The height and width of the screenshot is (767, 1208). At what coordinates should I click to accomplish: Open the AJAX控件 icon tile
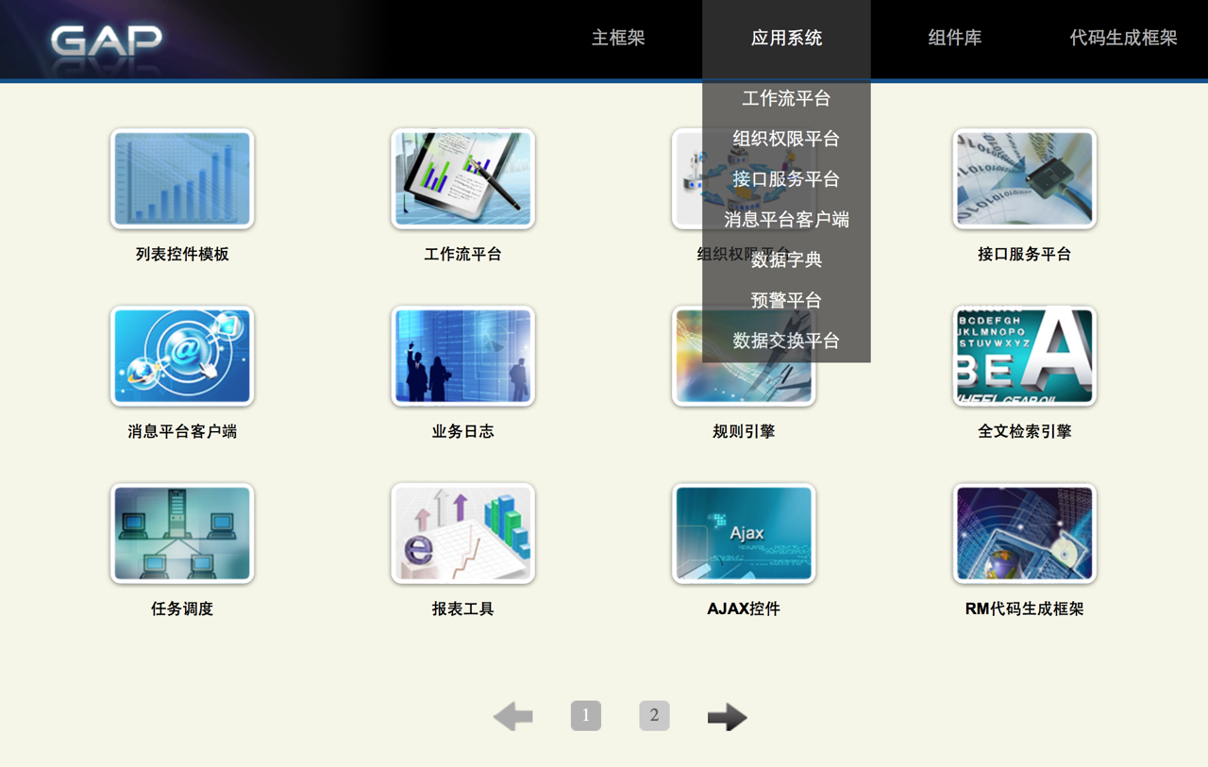tap(744, 534)
